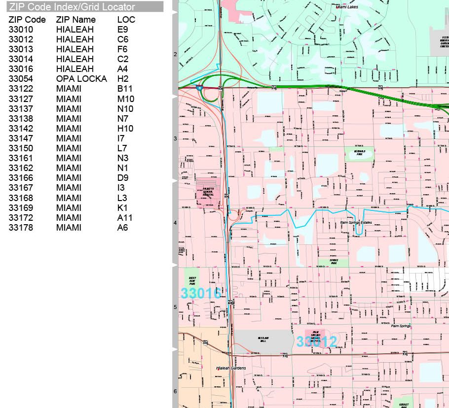Click the Miami Lakes label on the map
The image size is (449, 408).
click(346, 7)
